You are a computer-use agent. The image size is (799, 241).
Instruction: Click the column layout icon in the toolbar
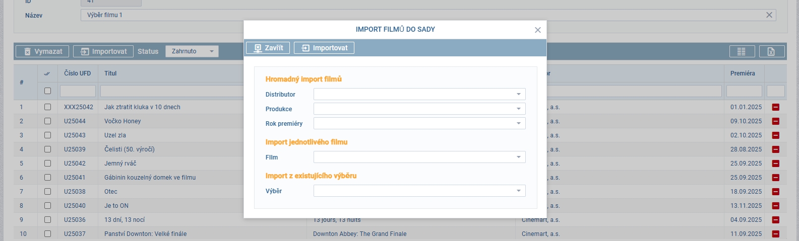(x=742, y=51)
